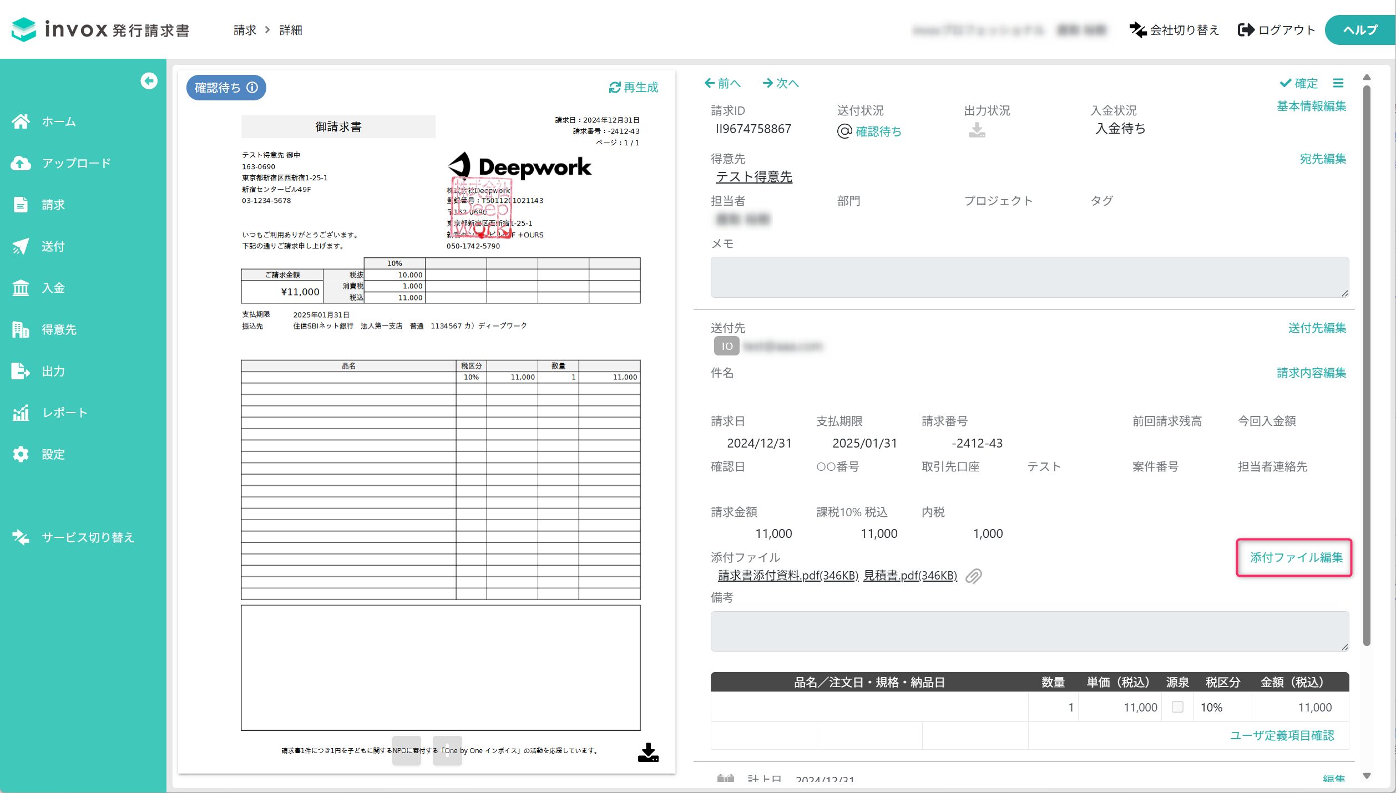Click the 請求 breadcrumb link

tap(245, 30)
